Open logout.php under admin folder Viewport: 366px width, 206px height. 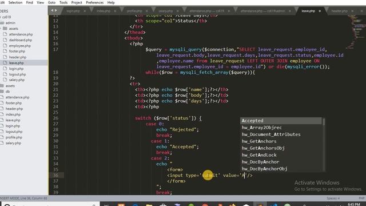coord(17,74)
